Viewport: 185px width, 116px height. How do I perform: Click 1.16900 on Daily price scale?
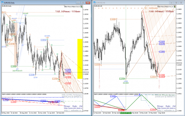coord(86,28)
